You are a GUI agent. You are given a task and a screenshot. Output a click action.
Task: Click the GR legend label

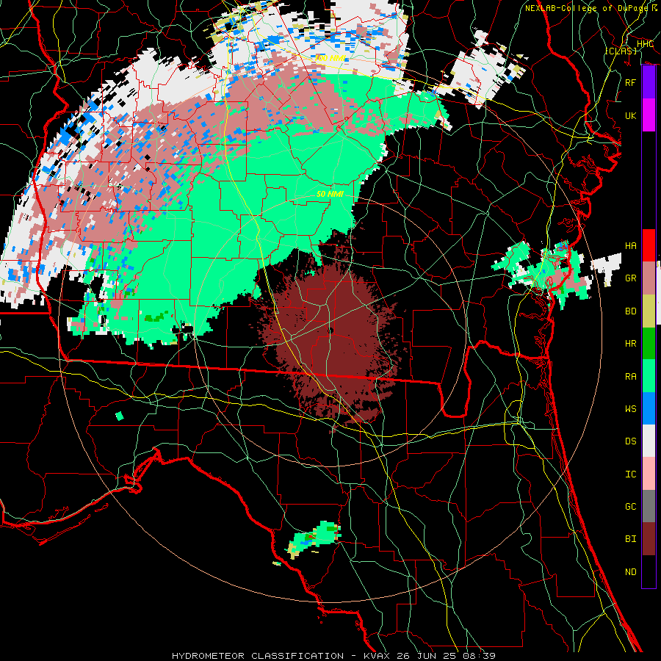pos(630,278)
